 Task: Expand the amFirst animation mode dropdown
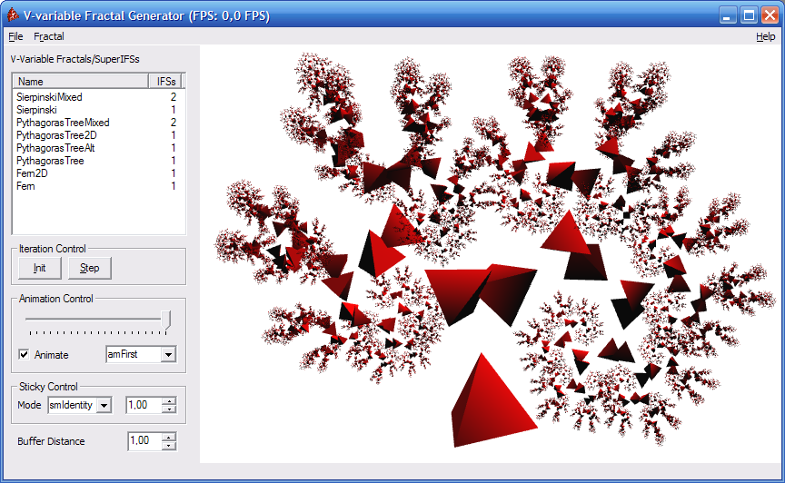[x=168, y=355]
